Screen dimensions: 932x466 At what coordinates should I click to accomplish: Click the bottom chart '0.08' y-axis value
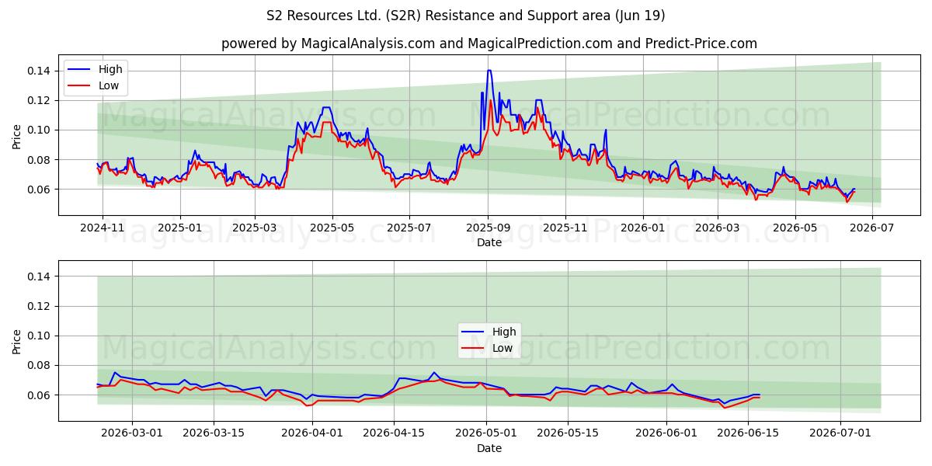pos(40,365)
